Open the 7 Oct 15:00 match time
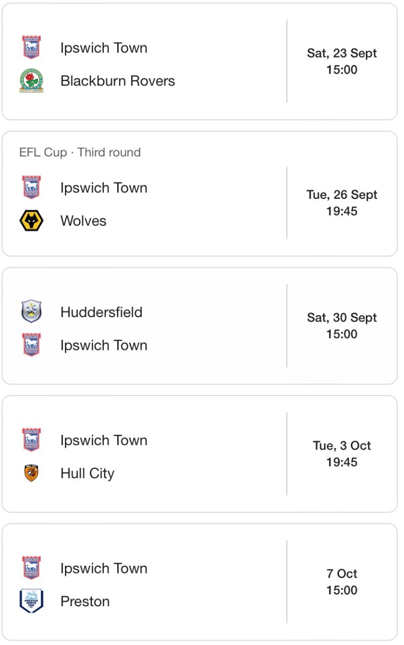Viewport: 404px width, 645px height. coord(342,582)
